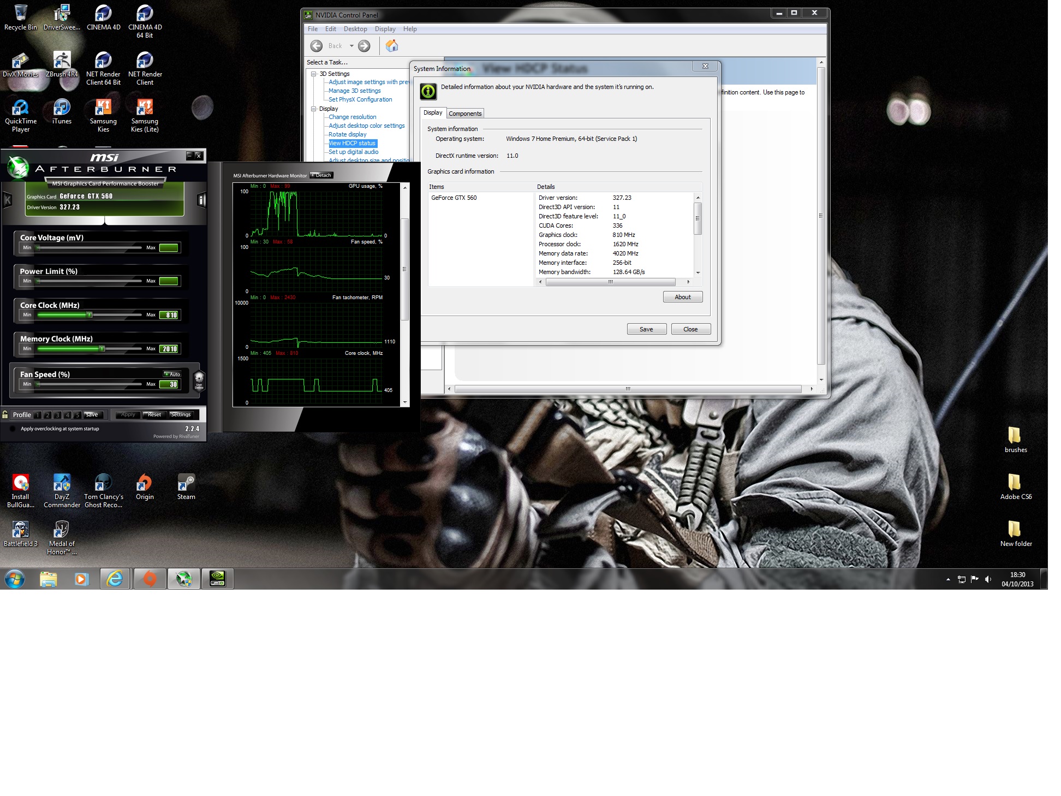Viewport: 1061px width, 796px height.
Task: Click the About button in System Information
Action: (683, 297)
